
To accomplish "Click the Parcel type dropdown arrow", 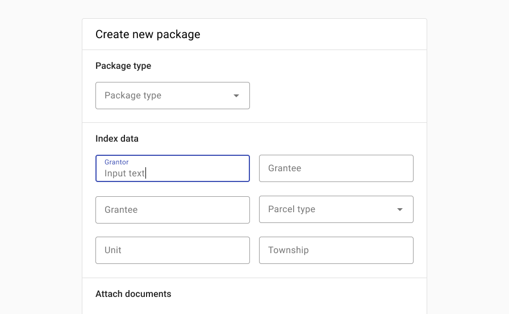I will [400, 209].
